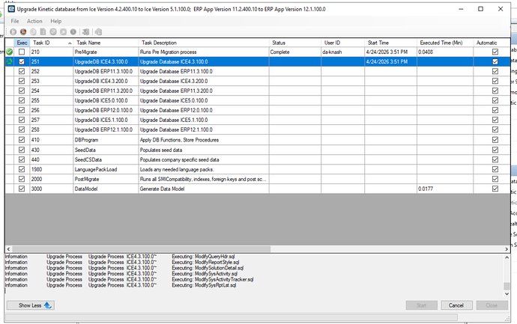Screen dimensions: 517x324
Task: Toggle Automatic checkbox for task 253 row
Action: point(495,81)
